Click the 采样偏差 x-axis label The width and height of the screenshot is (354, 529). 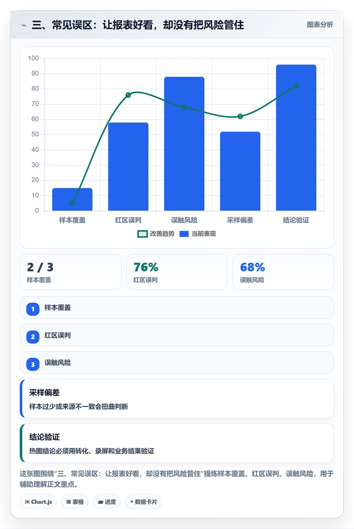pyautogui.click(x=240, y=220)
